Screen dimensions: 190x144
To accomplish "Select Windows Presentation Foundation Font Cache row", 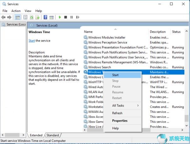I will tap(134, 47).
